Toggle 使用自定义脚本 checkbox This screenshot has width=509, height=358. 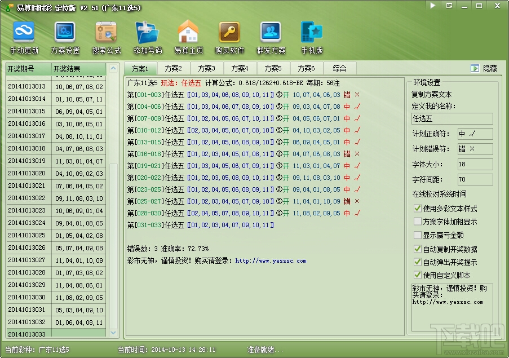(x=418, y=275)
